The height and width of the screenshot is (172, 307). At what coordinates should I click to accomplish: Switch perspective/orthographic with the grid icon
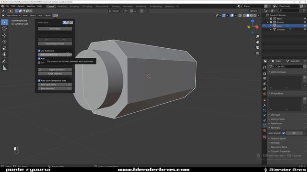point(258,53)
